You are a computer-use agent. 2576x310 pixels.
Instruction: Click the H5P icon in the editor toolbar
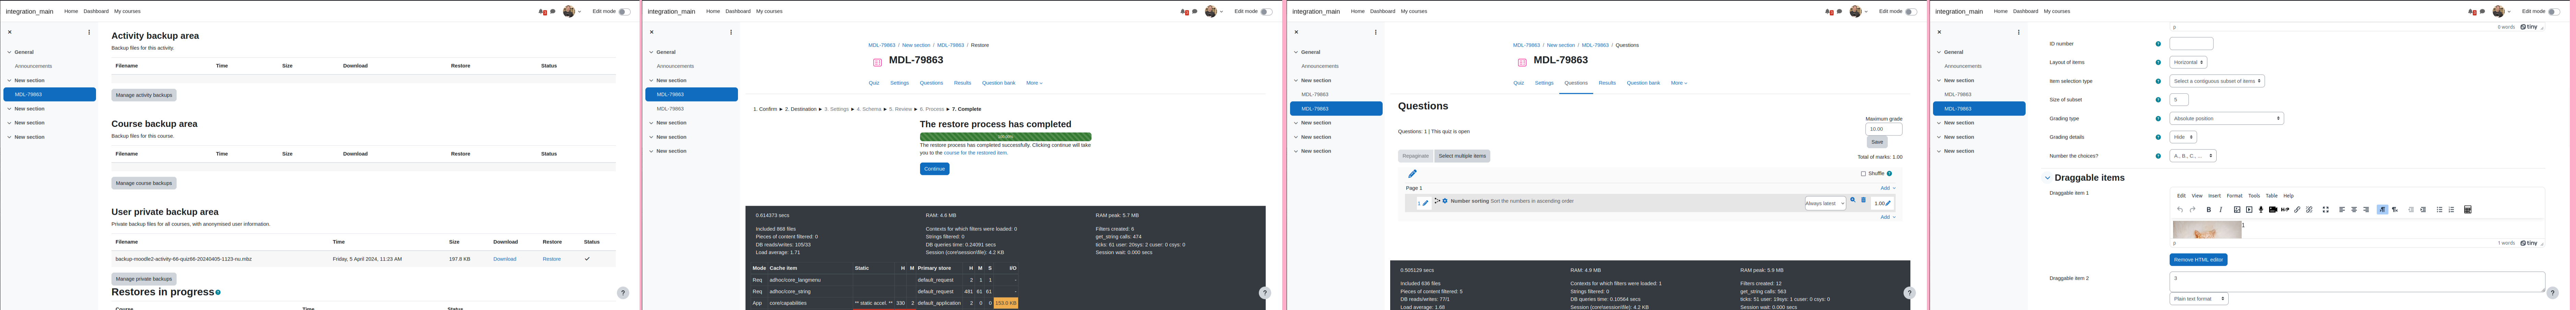[x=2285, y=210]
